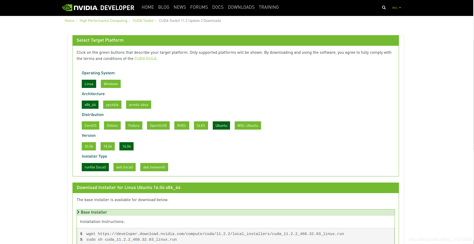474x244 pixels.
Task: Choose the x86_64 architecture
Action: [90, 105]
